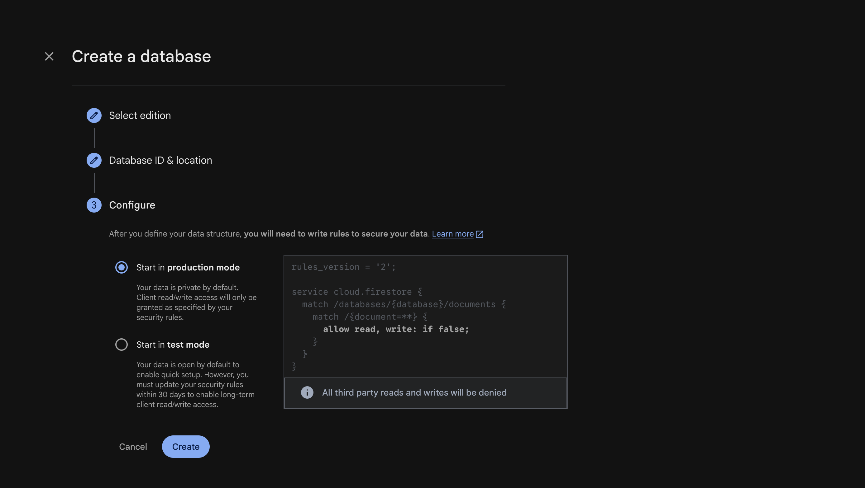Viewport: 865px width, 488px height.
Task: Edit the Database ID & location pencil icon
Action: 94,160
